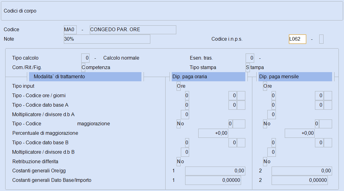Focus Percentuale di maggiorazione field for paga mensile
The width and height of the screenshot is (344, 191).
(300, 133)
